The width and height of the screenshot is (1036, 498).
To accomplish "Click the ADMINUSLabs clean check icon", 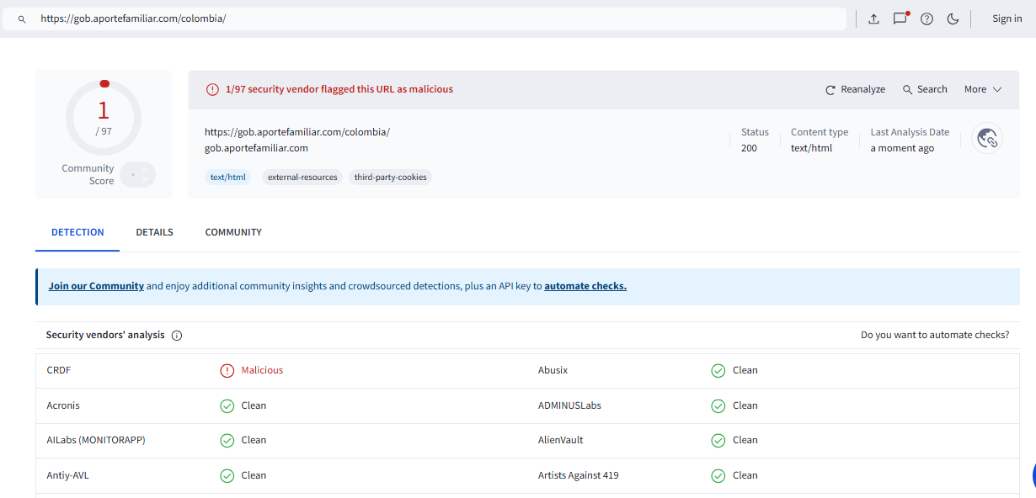I will click(x=718, y=405).
